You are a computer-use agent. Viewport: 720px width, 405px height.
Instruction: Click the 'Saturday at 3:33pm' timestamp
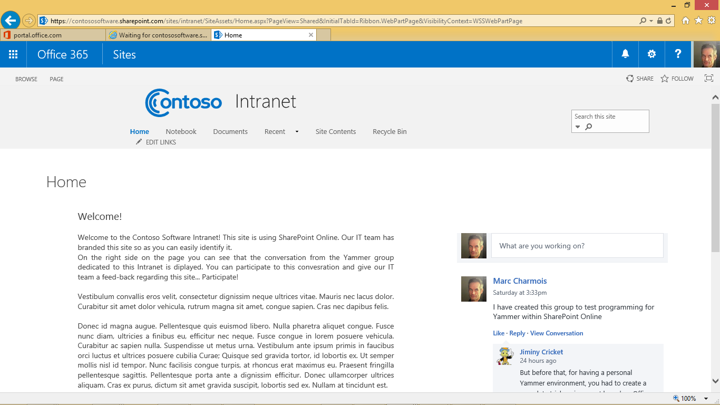(x=520, y=293)
